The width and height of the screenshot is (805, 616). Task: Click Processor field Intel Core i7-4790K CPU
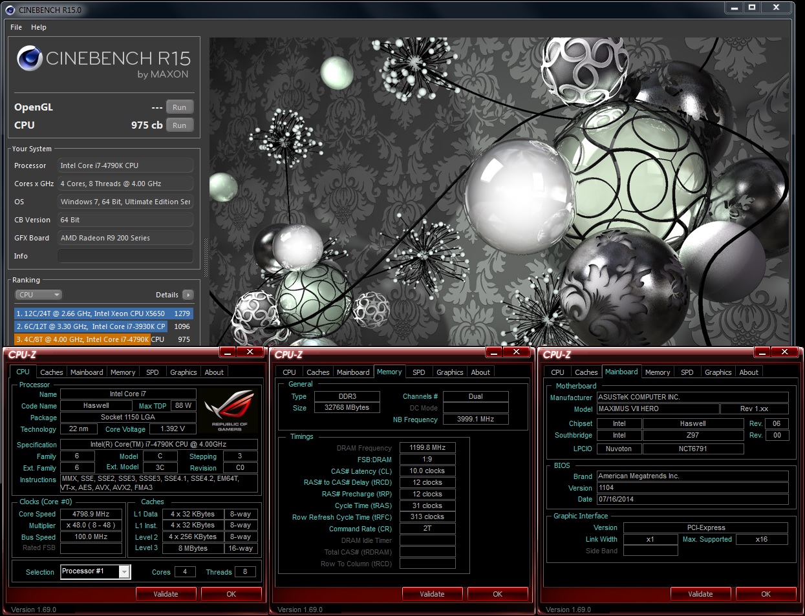click(x=125, y=165)
